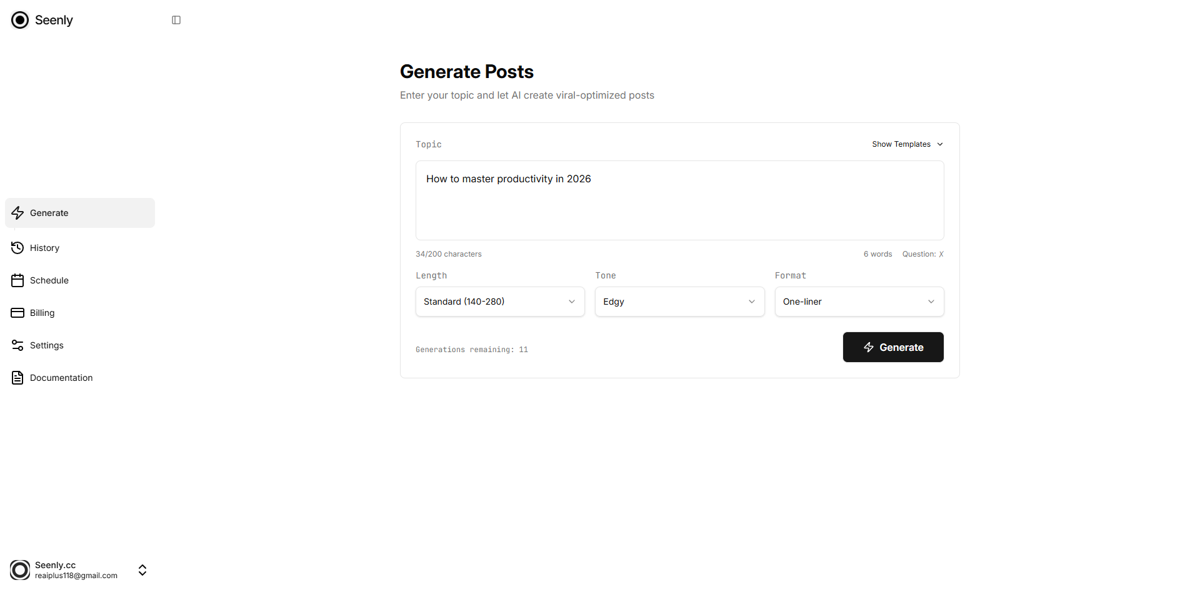Click the Seenly logo icon
Image resolution: width=1200 pixels, height=590 pixels.
pyautogui.click(x=20, y=19)
